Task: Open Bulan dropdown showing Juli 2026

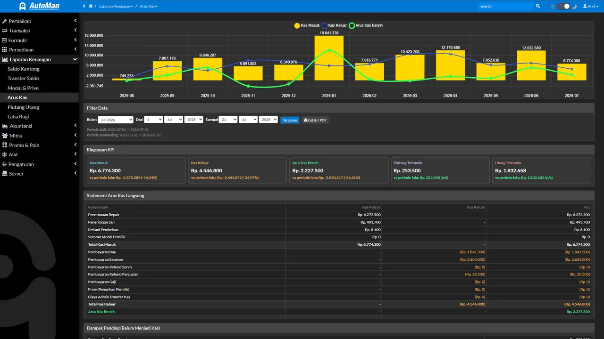Action: [x=116, y=120]
